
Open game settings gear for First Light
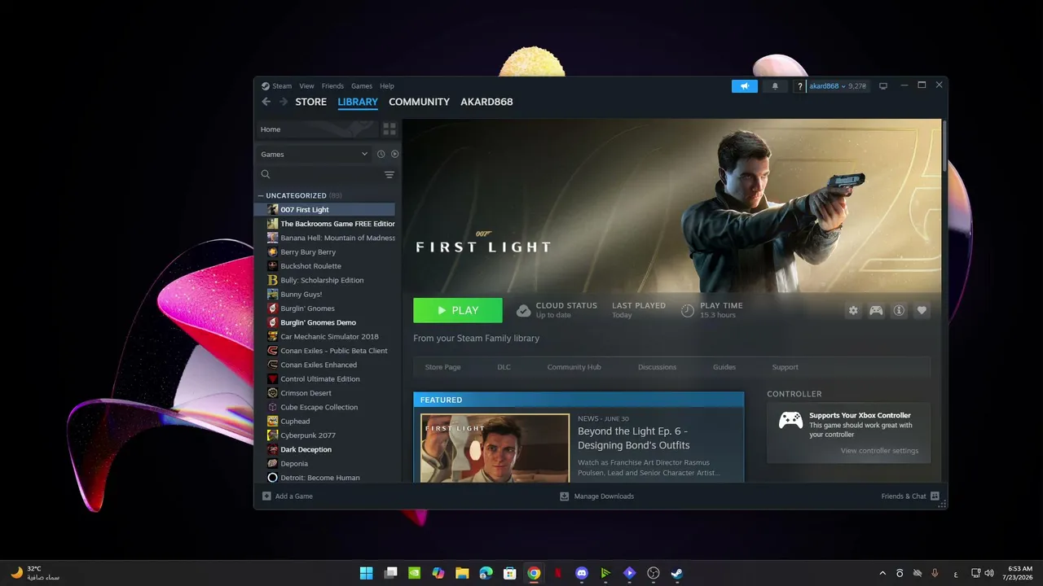point(853,310)
